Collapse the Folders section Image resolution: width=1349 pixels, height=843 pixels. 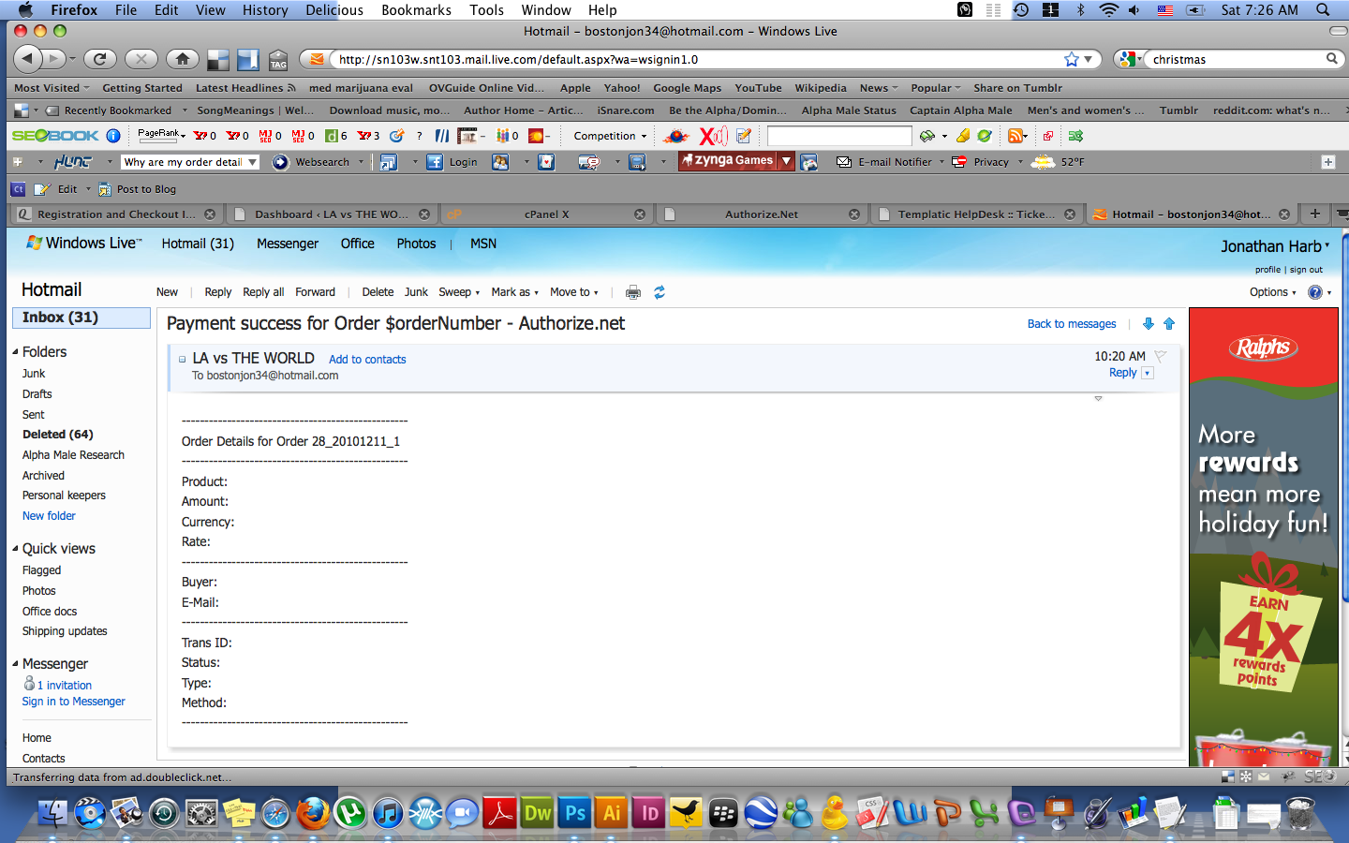pyautogui.click(x=15, y=352)
